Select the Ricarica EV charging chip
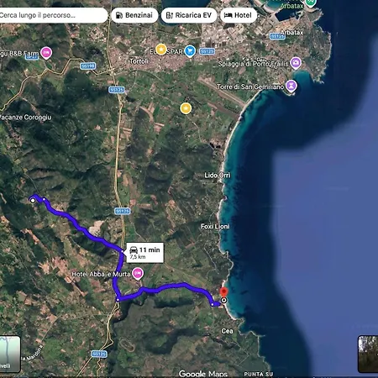378x378 pixels. (189, 15)
